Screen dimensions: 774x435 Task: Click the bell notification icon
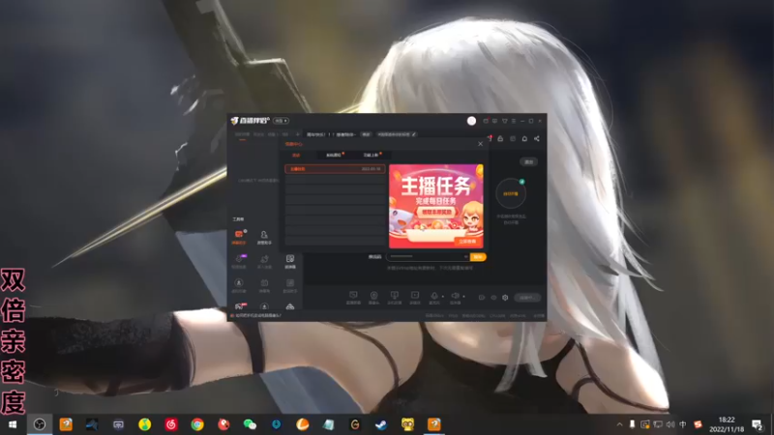(x=524, y=139)
